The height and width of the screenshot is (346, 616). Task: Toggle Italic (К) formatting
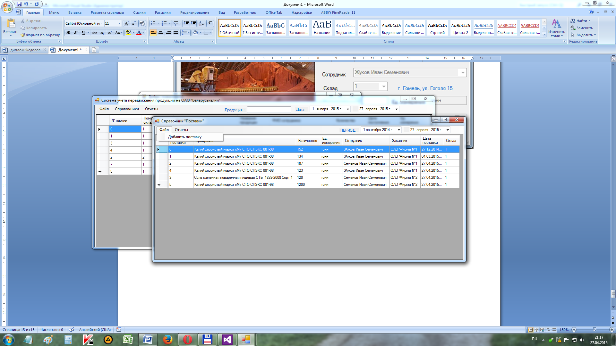point(76,33)
